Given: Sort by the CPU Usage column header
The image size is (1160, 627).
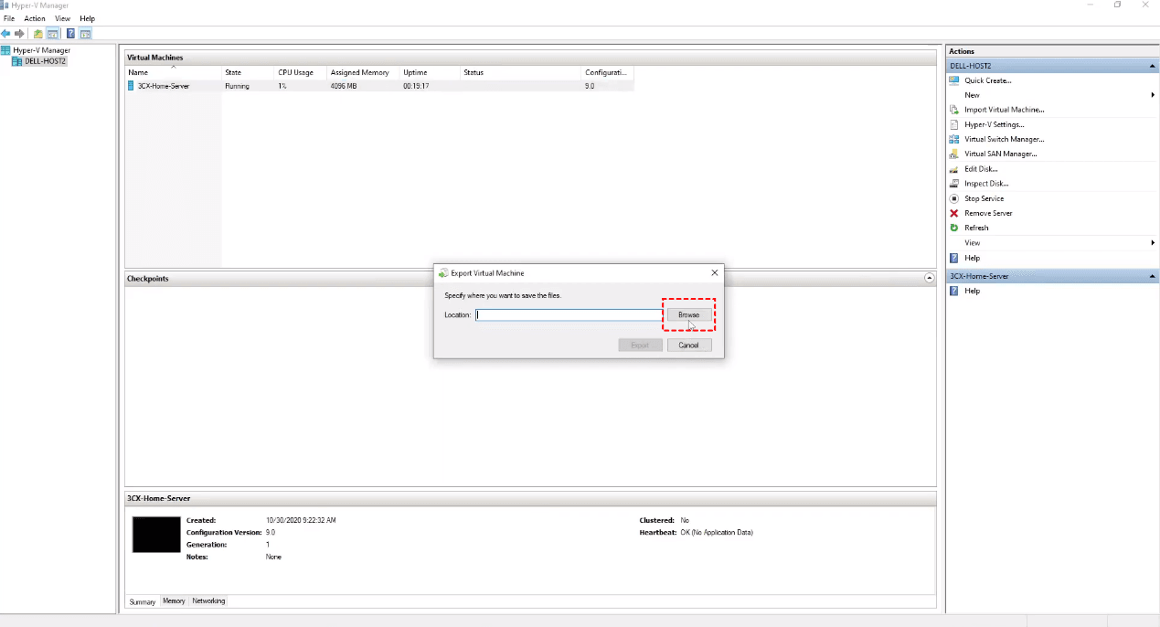Looking at the screenshot, I should tap(301, 72).
